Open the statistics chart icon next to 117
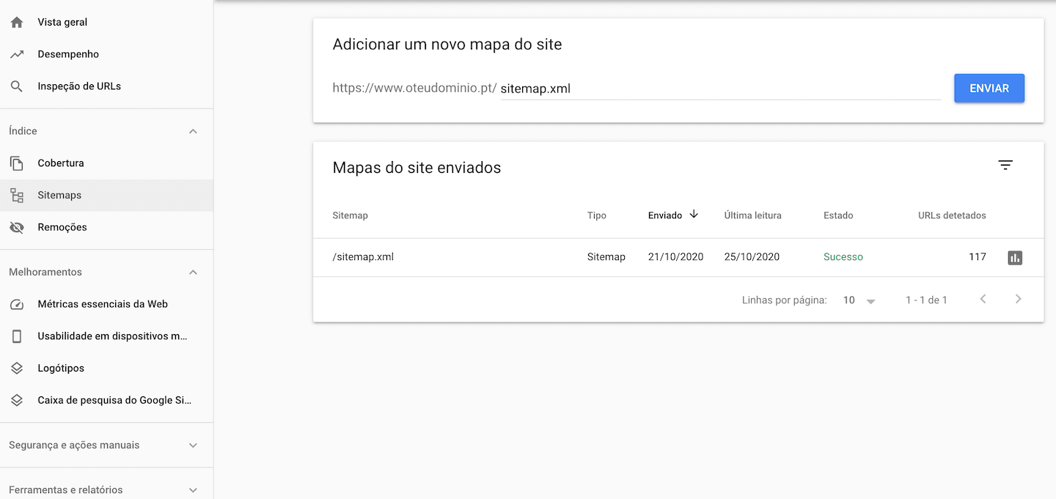The height and width of the screenshot is (499, 1056). [1015, 257]
